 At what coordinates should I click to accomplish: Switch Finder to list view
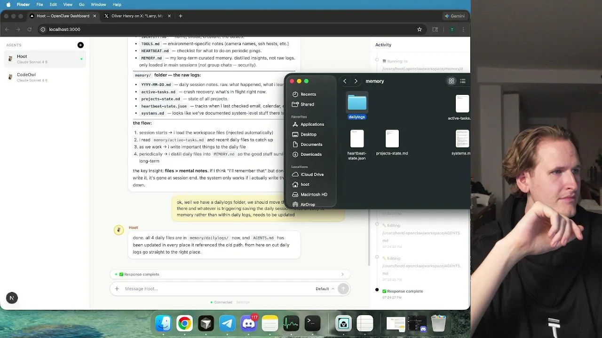pos(463,81)
